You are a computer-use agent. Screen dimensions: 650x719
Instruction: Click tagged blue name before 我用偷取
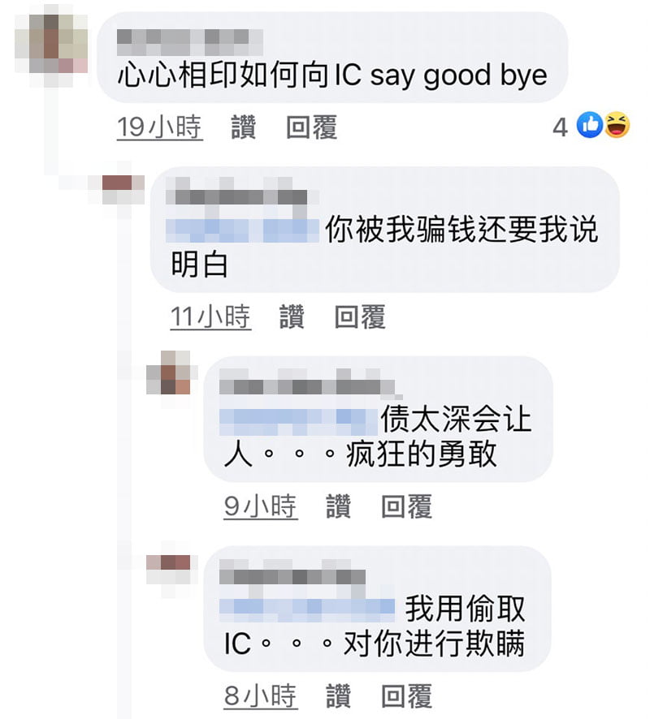pos(306,609)
